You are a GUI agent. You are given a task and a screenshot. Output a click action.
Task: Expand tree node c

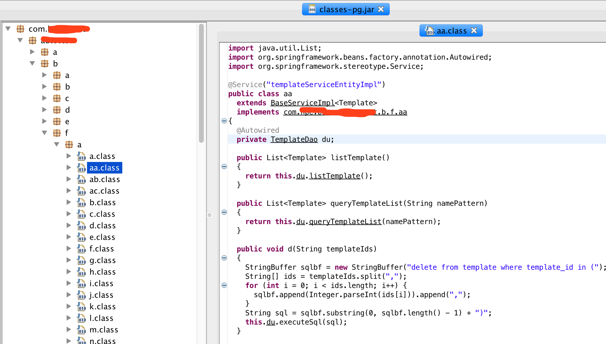44,98
